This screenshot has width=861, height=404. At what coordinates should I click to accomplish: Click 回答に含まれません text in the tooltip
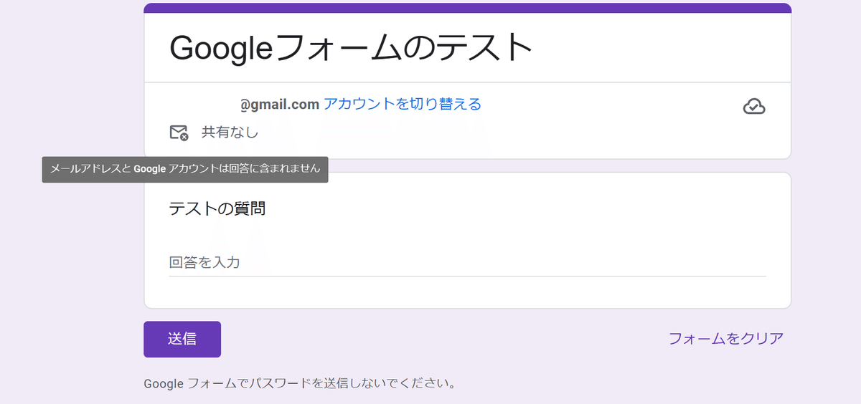click(x=277, y=170)
